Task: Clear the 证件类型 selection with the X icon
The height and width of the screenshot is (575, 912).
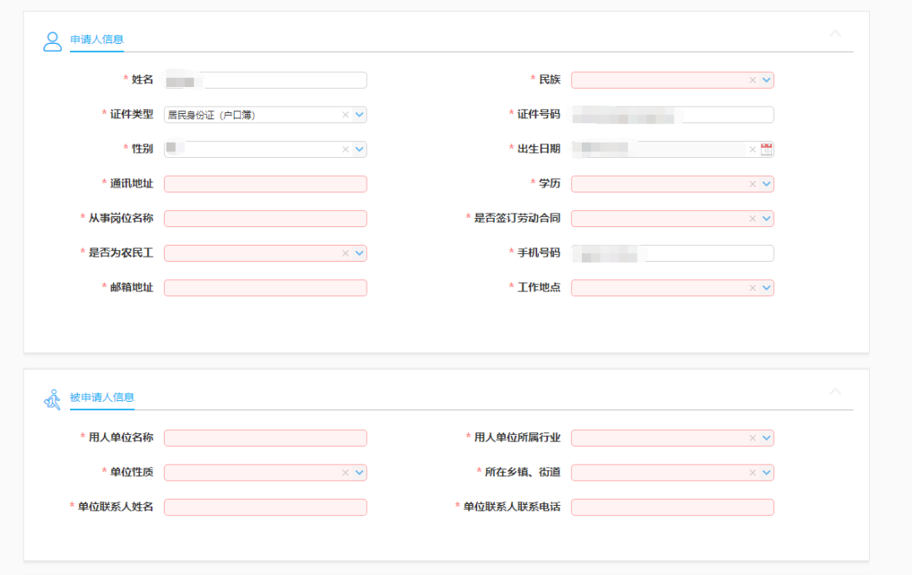Action: (x=345, y=115)
